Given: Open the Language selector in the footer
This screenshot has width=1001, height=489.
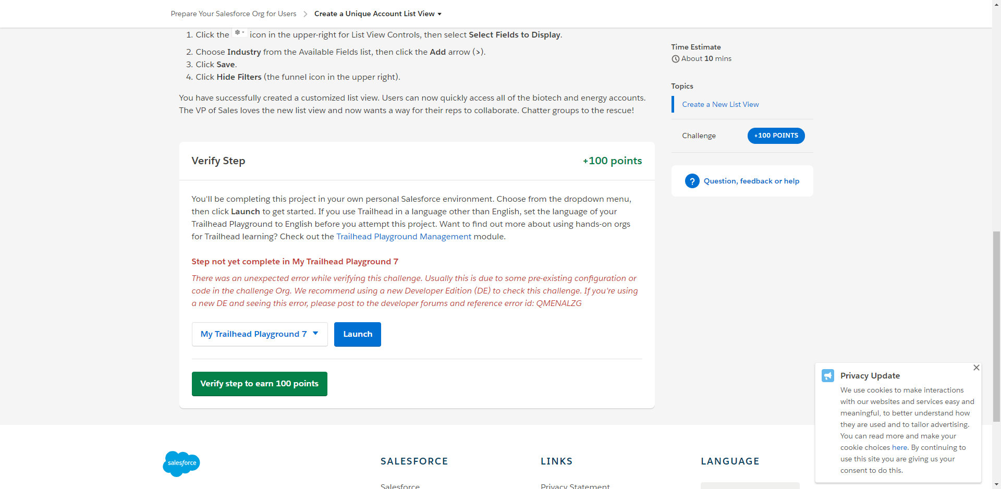Looking at the screenshot, I should [x=750, y=486].
